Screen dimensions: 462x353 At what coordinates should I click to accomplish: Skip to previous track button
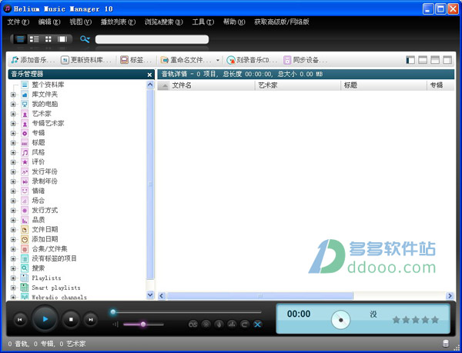20,320
